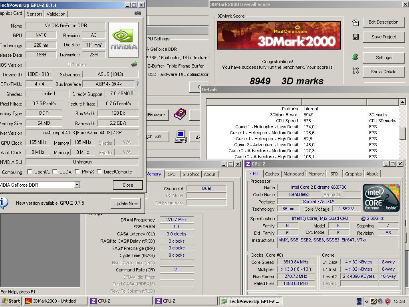Enable the PhysX checkbox

pyautogui.click(x=77, y=171)
